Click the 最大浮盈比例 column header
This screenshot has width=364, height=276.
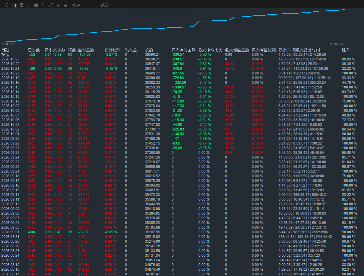pos(263,50)
